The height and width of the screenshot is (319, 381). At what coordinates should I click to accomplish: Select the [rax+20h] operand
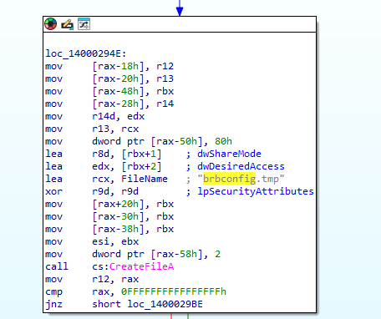pyautogui.click(x=118, y=204)
